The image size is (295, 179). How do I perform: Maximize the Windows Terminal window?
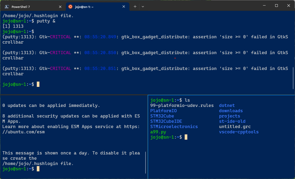[x=276, y=6]
